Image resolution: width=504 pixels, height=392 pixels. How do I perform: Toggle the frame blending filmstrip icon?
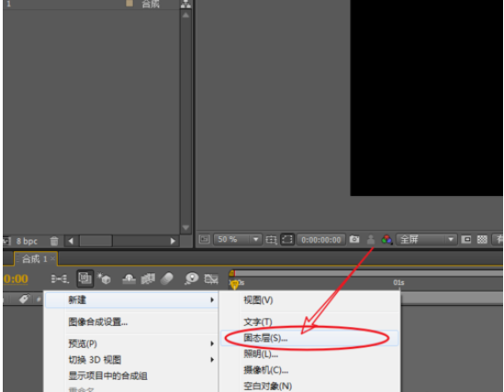148,278
